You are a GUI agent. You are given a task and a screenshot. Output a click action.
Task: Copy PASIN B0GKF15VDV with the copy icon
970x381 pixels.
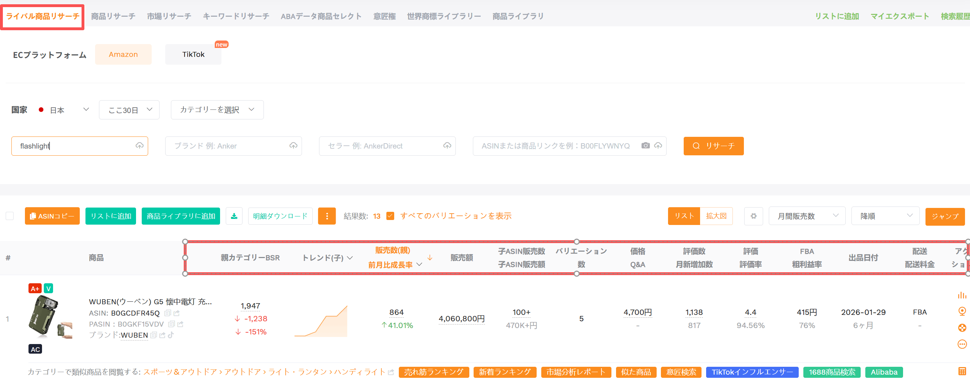point(171,324)
